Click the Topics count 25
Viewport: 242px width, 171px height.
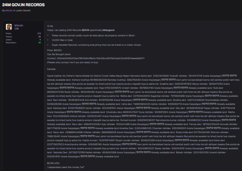(x=40, y=37)
